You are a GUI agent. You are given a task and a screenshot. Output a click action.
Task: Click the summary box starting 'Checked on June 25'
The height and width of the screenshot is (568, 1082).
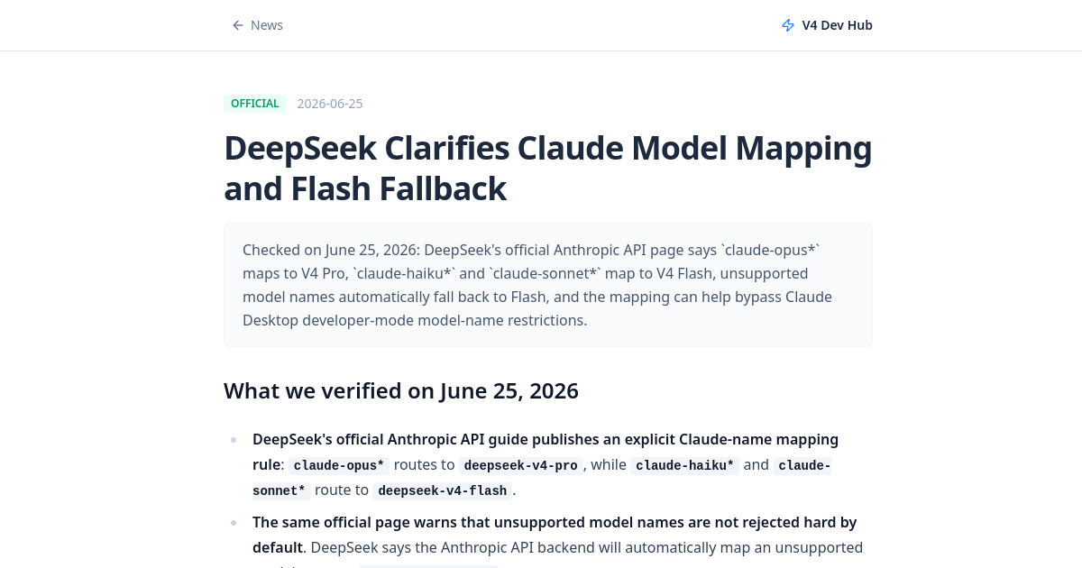[548, 285]
